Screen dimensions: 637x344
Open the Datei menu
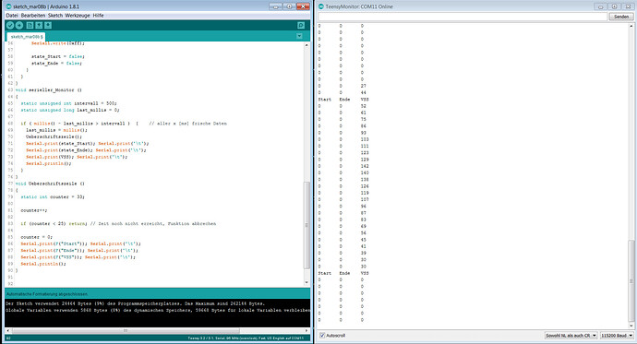click(12, 16)
